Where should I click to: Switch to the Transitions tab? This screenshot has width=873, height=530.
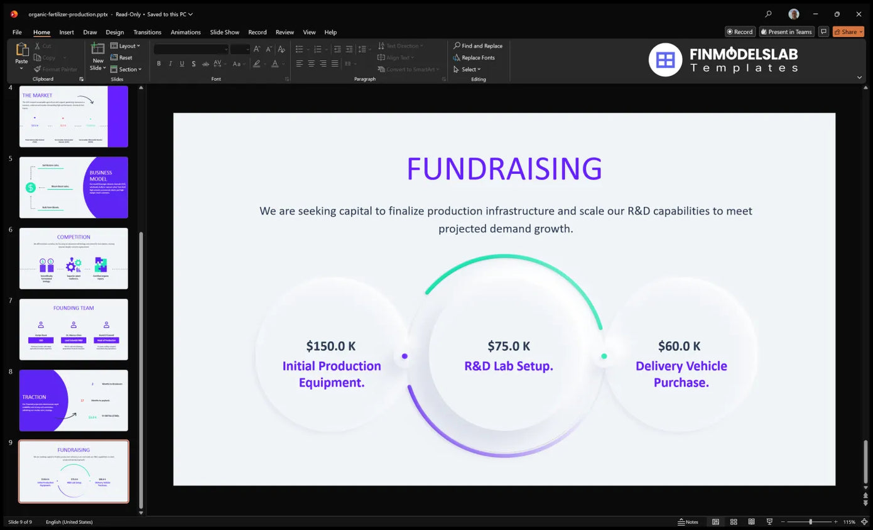[148, 32]
